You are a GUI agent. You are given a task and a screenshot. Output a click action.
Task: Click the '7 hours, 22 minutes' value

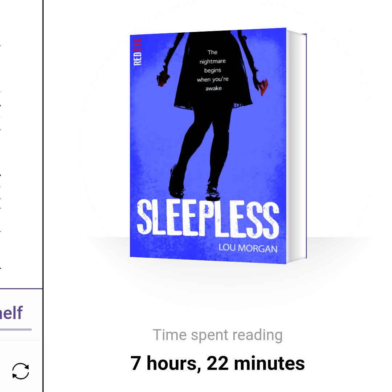coord(217,363)
